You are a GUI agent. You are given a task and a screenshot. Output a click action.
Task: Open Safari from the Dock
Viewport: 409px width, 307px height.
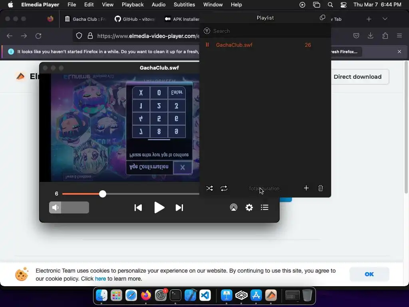131,295
